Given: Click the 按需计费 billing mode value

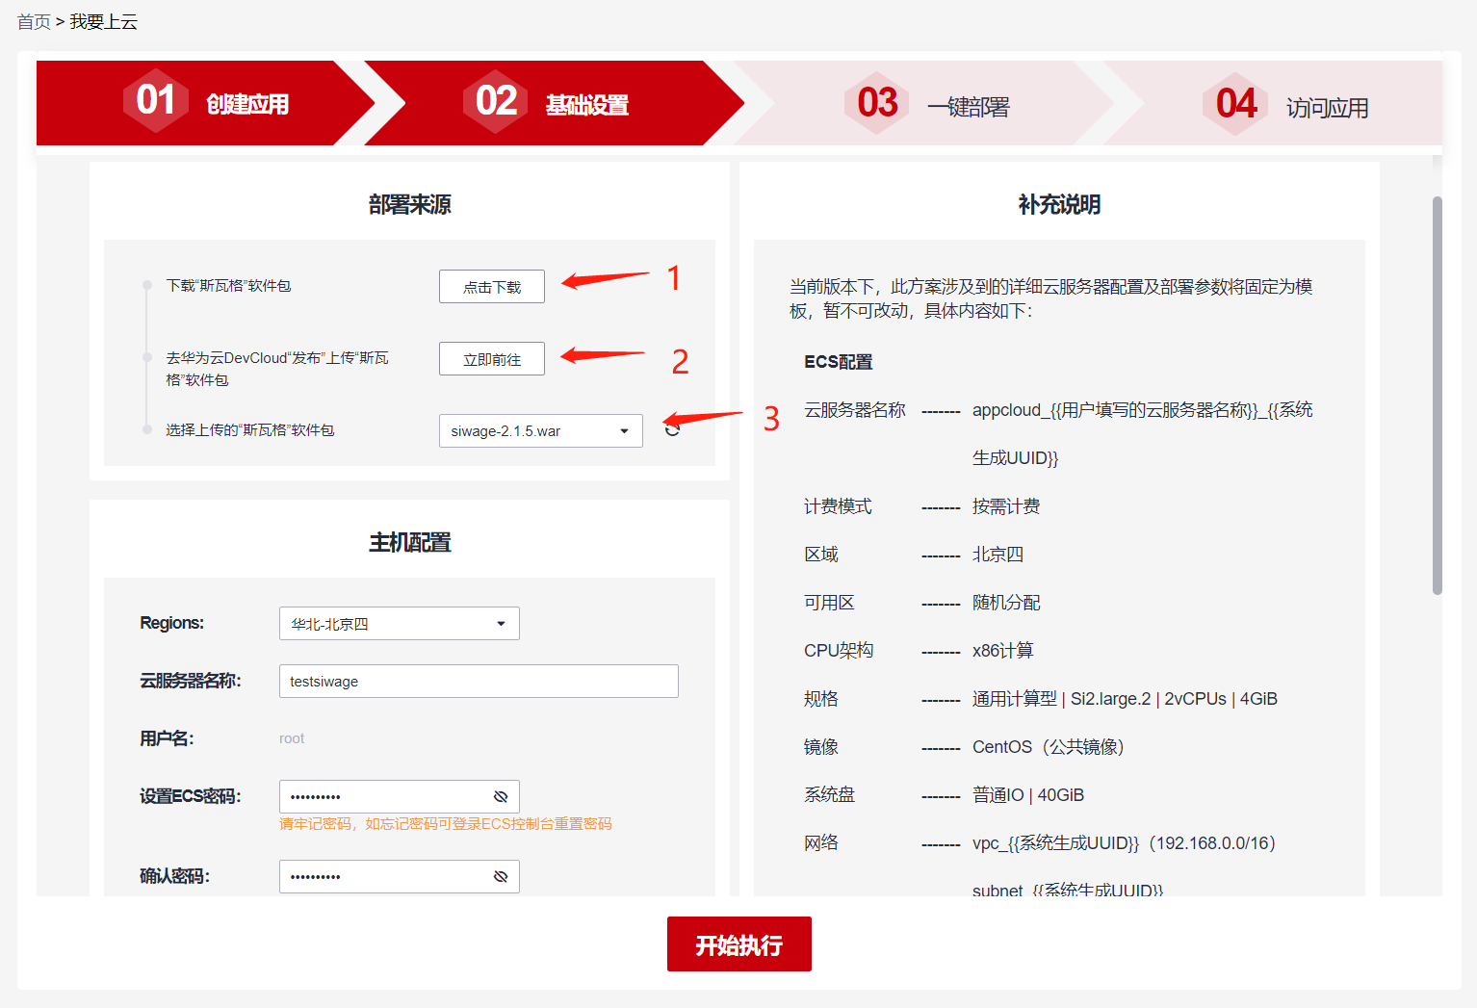Looking at the screenshot, I should point(1006,506).
